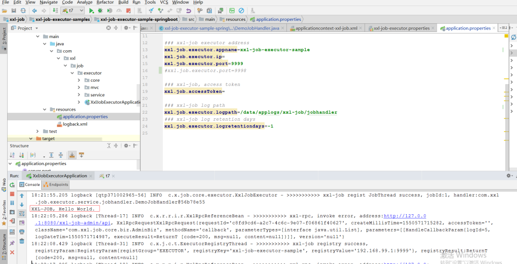Click the Synchronize toolbar icon
517x264 pixels.
[x=23, y=11]
